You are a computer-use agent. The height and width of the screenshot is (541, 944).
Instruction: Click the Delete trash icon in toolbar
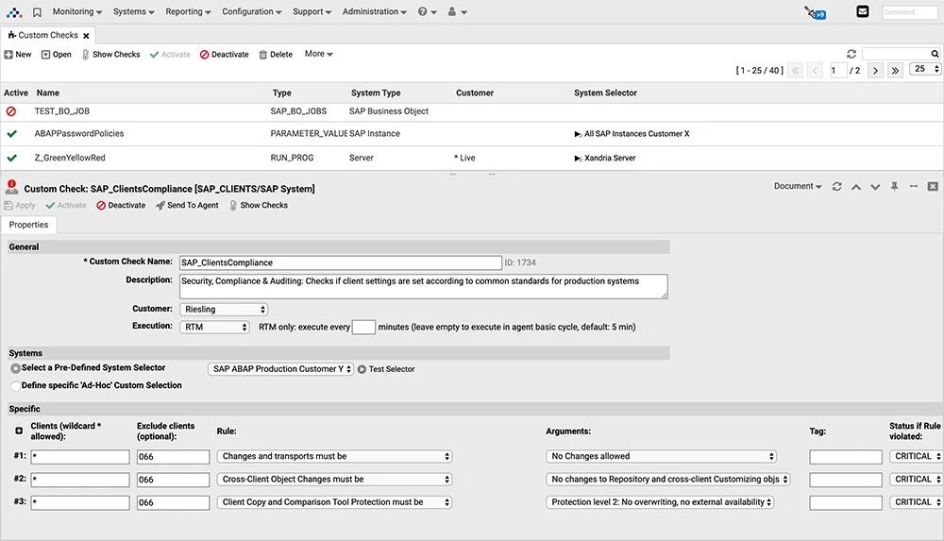pos(263,55)
